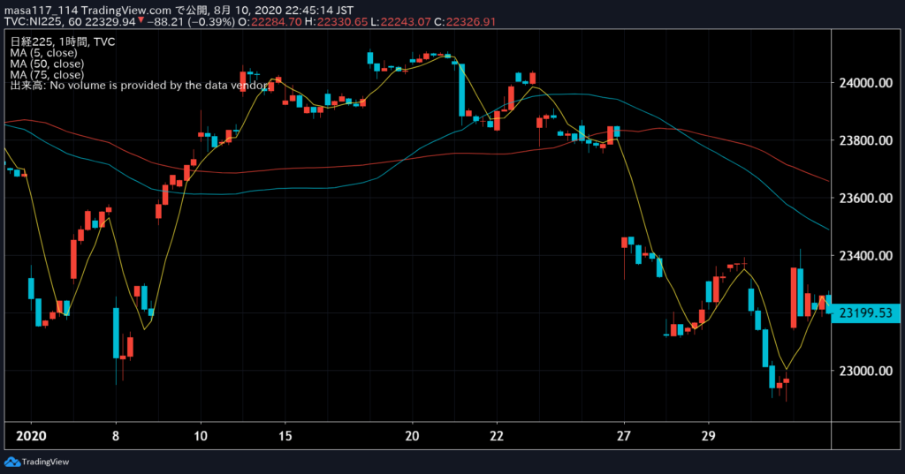The width and height of the screenshot is (905, 474).
Task: Click the masa117_114 publisher name
Action: pos(41,11)
